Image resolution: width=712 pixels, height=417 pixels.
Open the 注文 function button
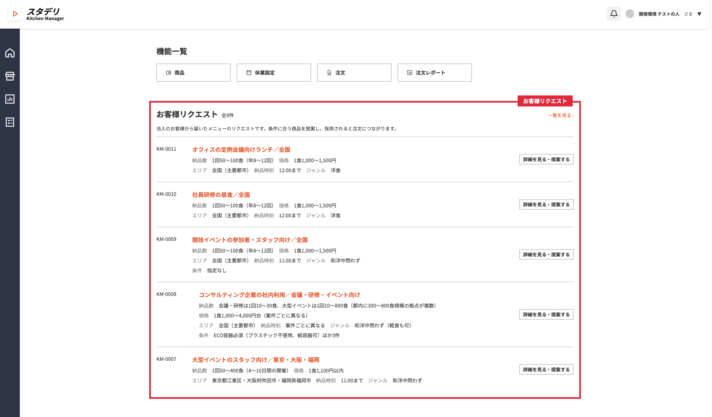click(354, 73)
